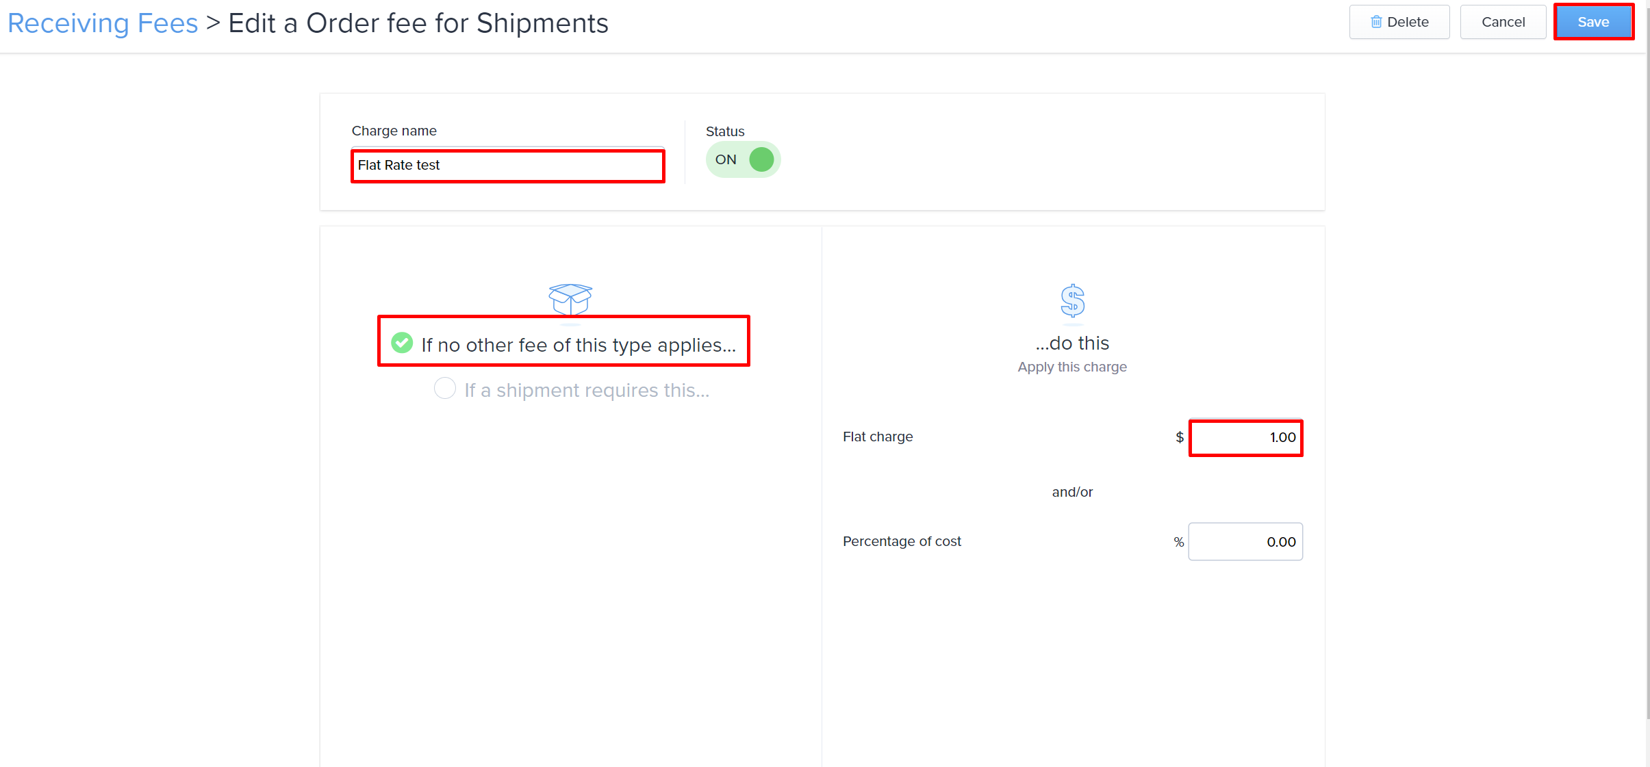Cancel editing the order fee
The image size is (1650, 767).
[1503, 22]
